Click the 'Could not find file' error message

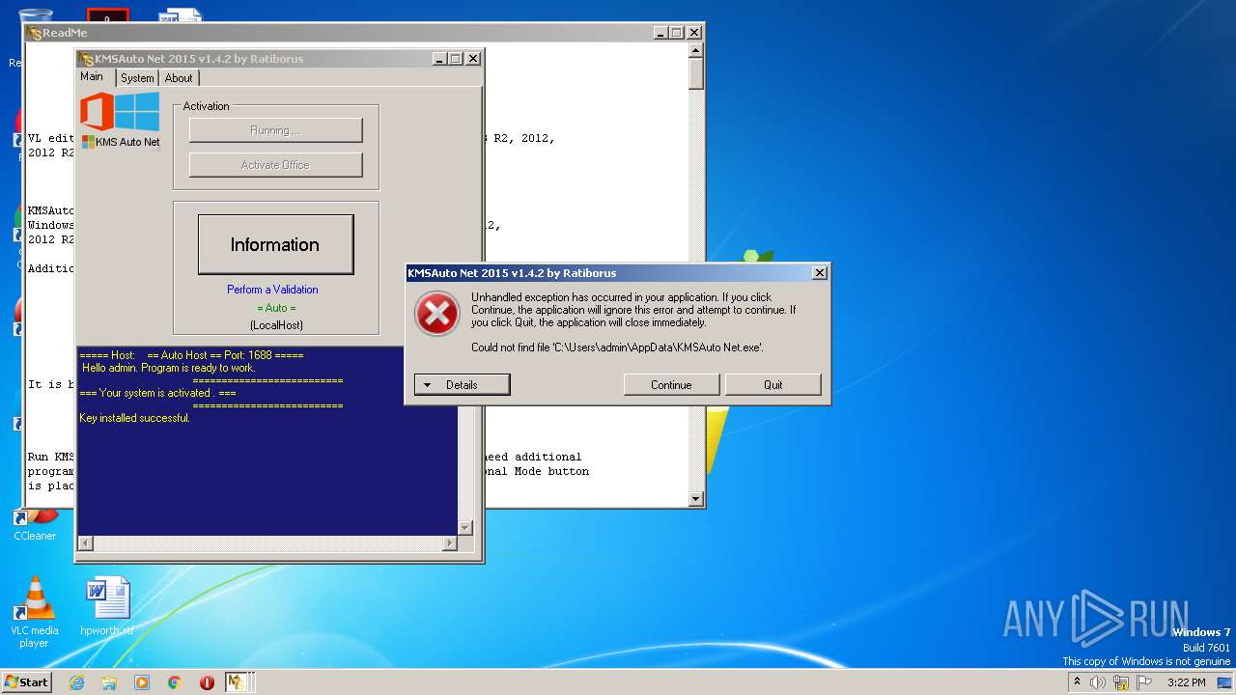tap(617, 347)
